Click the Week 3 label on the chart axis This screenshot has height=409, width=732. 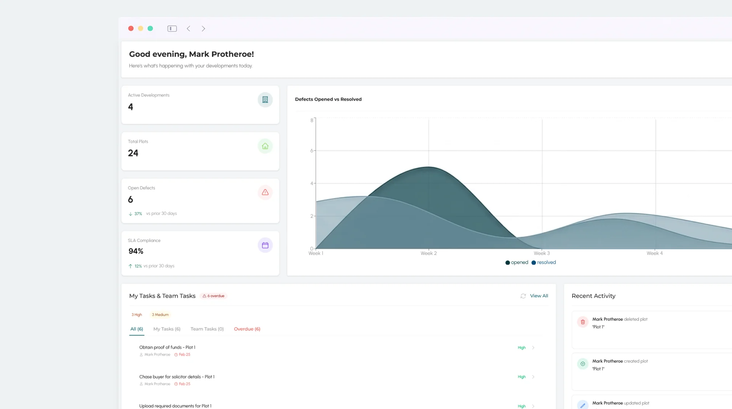(x=542, y=253)
